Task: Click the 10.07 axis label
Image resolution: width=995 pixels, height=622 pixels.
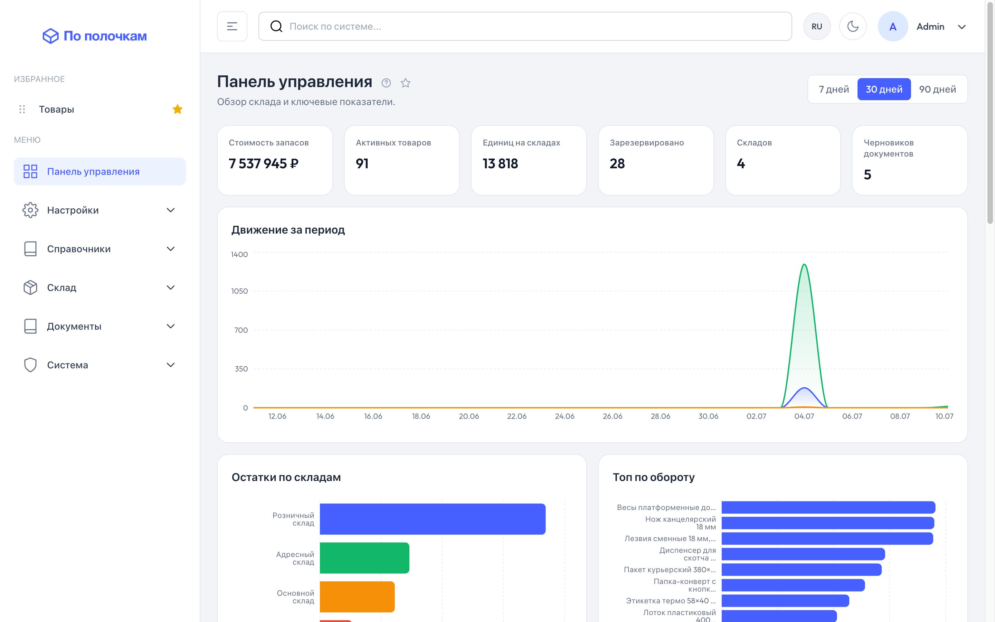Action: (944, 416)
